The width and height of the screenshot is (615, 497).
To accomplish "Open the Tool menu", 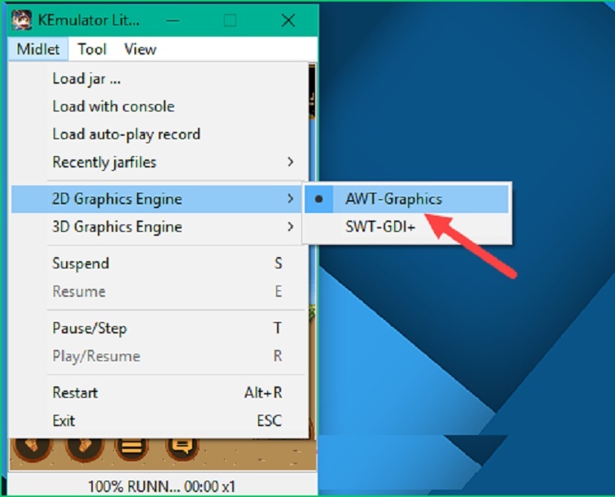I will tap(92, 49).
